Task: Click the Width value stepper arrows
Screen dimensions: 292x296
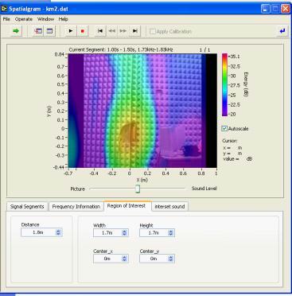Action: point(124,233)
